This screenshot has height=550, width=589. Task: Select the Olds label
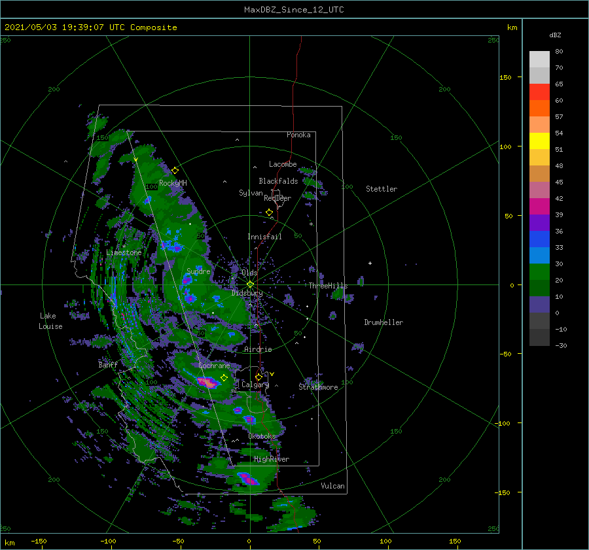[x=249, y=273]
